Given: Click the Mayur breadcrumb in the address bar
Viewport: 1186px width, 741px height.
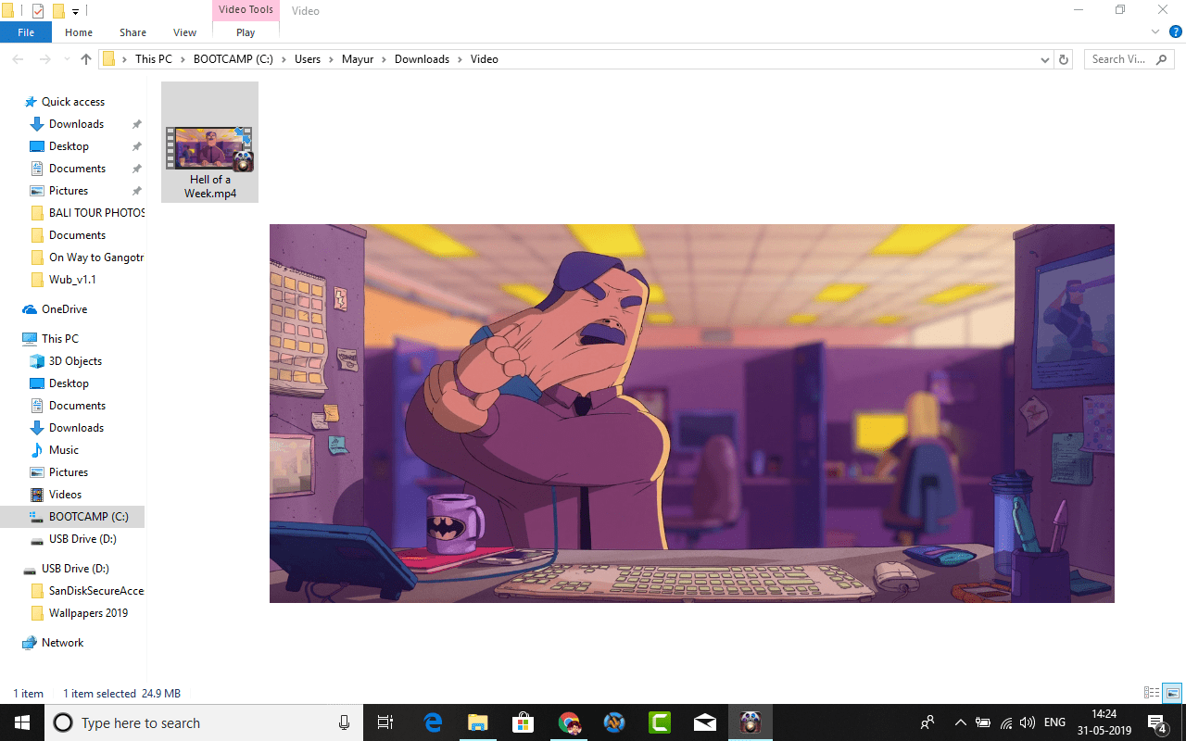Looking at the screenshot, I should pyautogui.click(x=359, y=59).
